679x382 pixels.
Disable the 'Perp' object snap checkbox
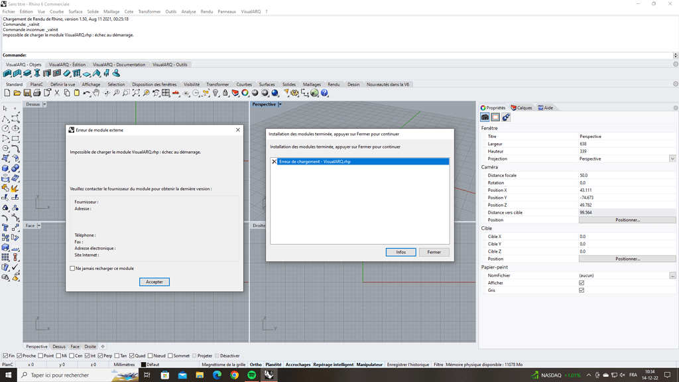pyautogui.click(x=100, y=355)
